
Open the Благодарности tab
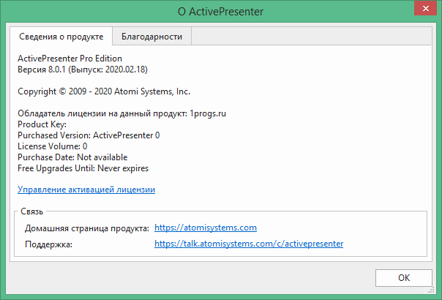(151, 37)
